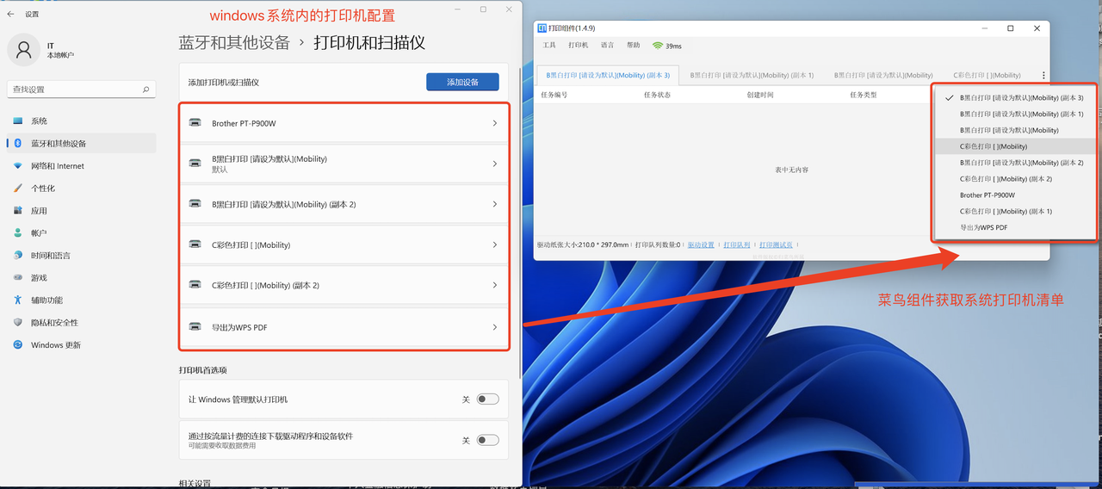Open Windows 更新 in sidebar
Viewport: 1102px width, 489px height.
pyautogui.click(x=81, y=345)
